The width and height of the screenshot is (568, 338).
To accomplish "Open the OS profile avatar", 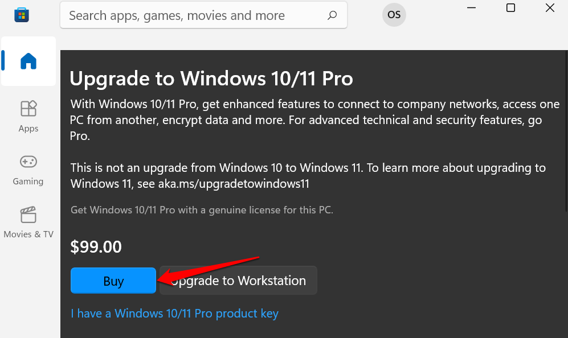I will pyautogui.click(x=394, y=15).
